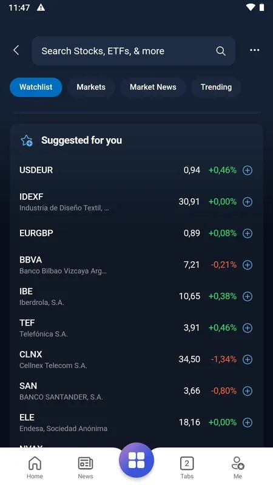The image size is (273, 485).
Task: Tap the search magnifier icon
Action: pos(221,51)
